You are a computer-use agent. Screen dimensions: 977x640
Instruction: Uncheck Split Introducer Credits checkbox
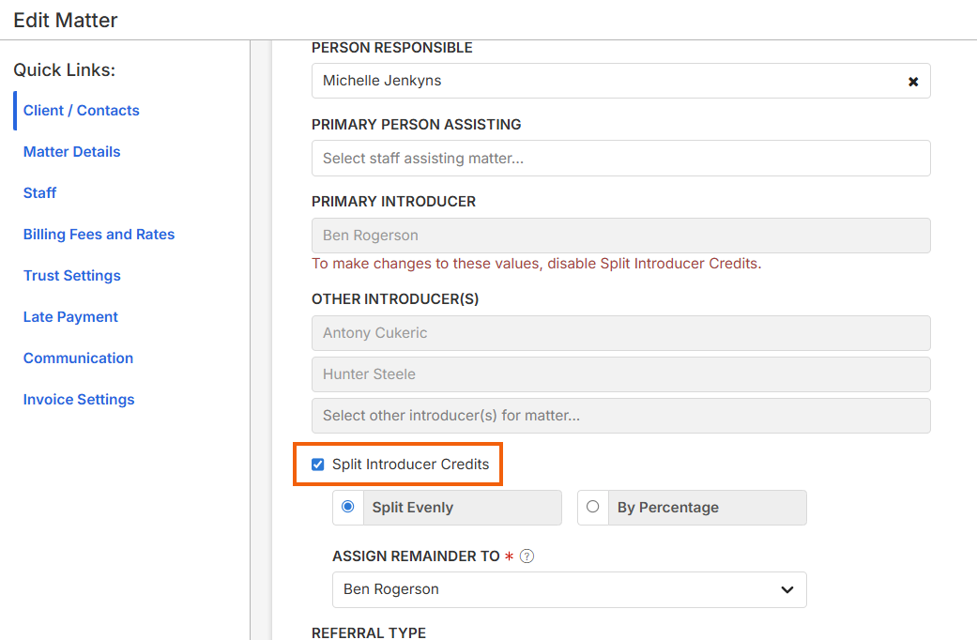318,465
